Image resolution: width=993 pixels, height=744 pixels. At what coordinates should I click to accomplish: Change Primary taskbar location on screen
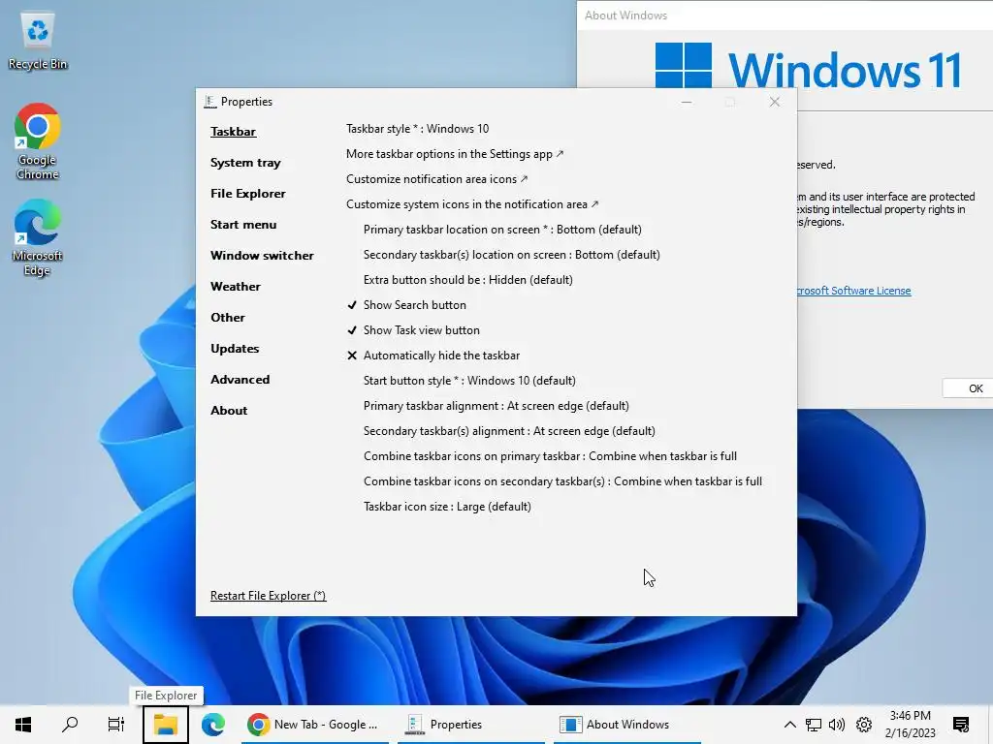pos(502,230)
